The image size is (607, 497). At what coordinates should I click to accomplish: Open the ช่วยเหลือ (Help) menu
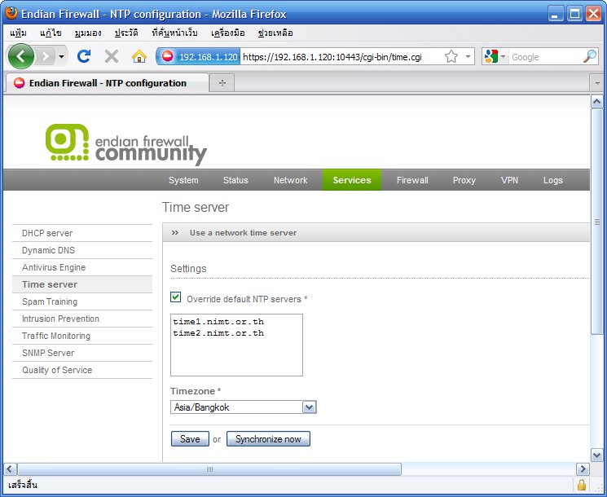(x=275, y=33)
